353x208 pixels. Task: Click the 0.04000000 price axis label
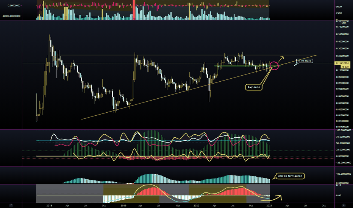click(x=342, y=96)
